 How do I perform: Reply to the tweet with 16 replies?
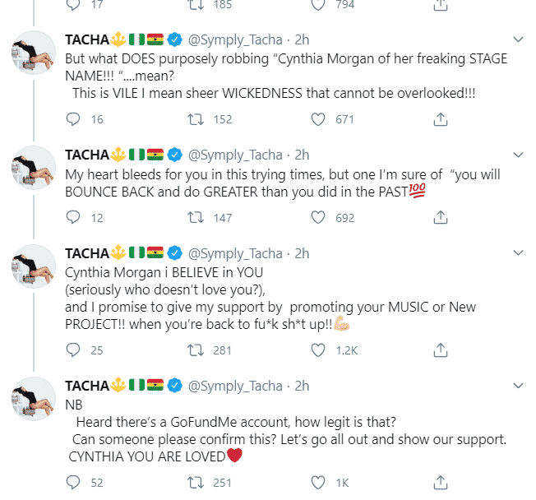pyautogui.click(x=73, y=119)
